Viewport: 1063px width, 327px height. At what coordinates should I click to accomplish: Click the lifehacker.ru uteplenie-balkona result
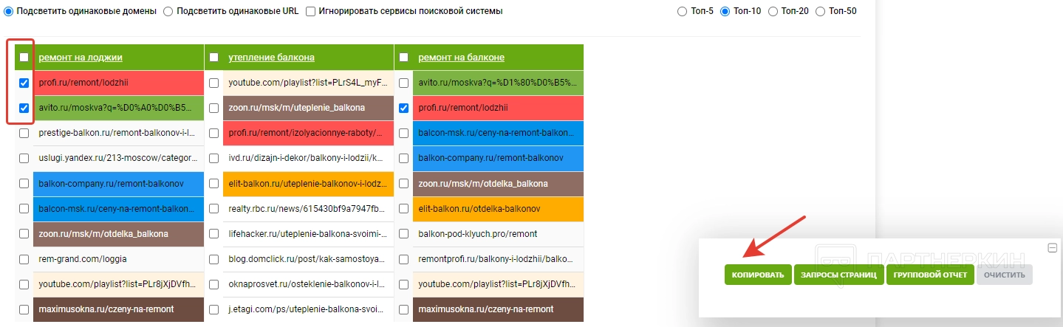307,234
